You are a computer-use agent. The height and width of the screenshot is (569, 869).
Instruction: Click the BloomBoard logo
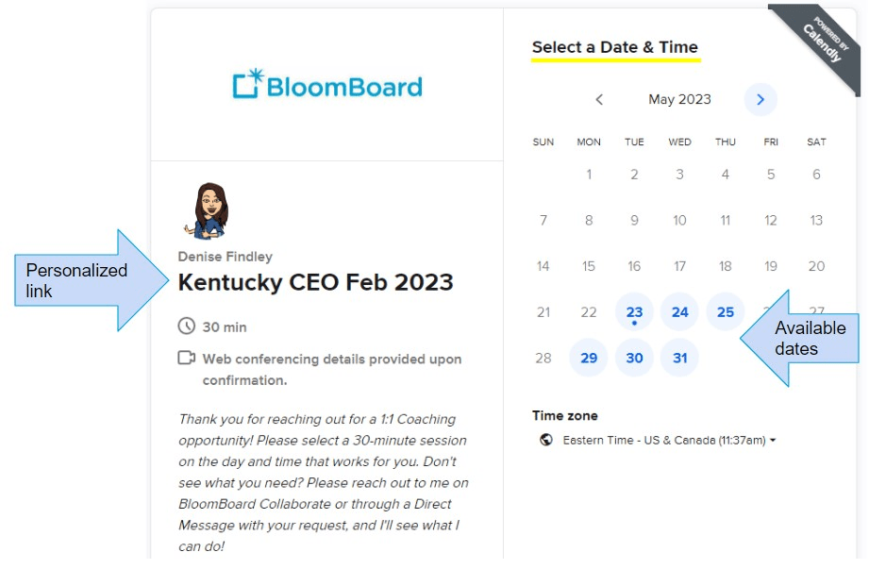(327, 84)
